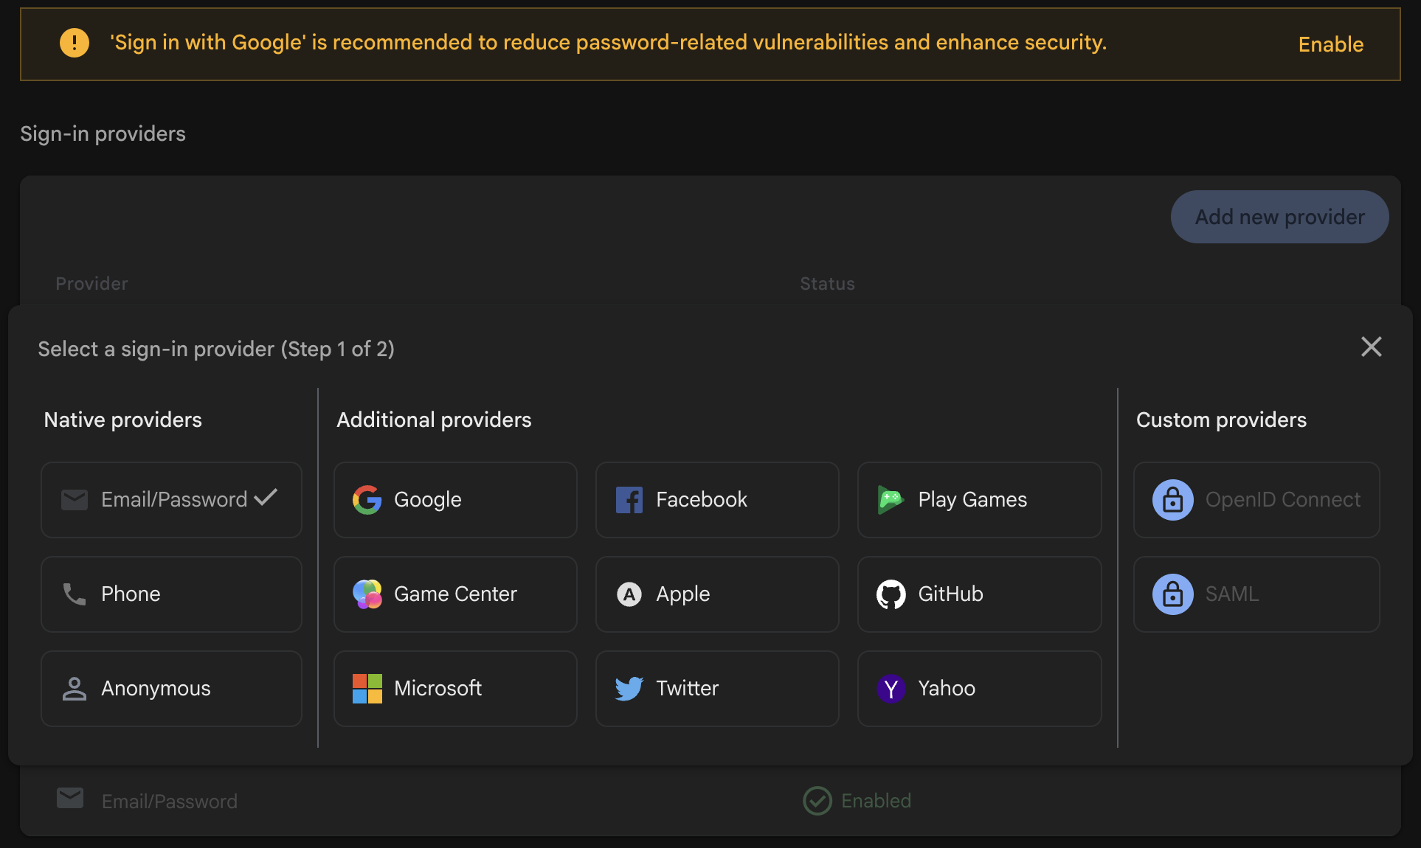
Task: Choose the Anonymous provider card
Action: 171,689
